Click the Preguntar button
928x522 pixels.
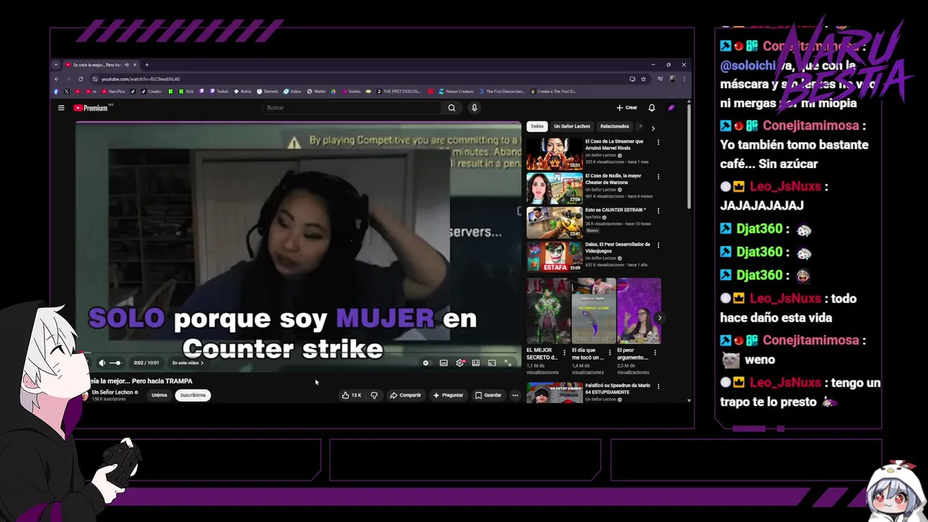(x=448, y=395)
